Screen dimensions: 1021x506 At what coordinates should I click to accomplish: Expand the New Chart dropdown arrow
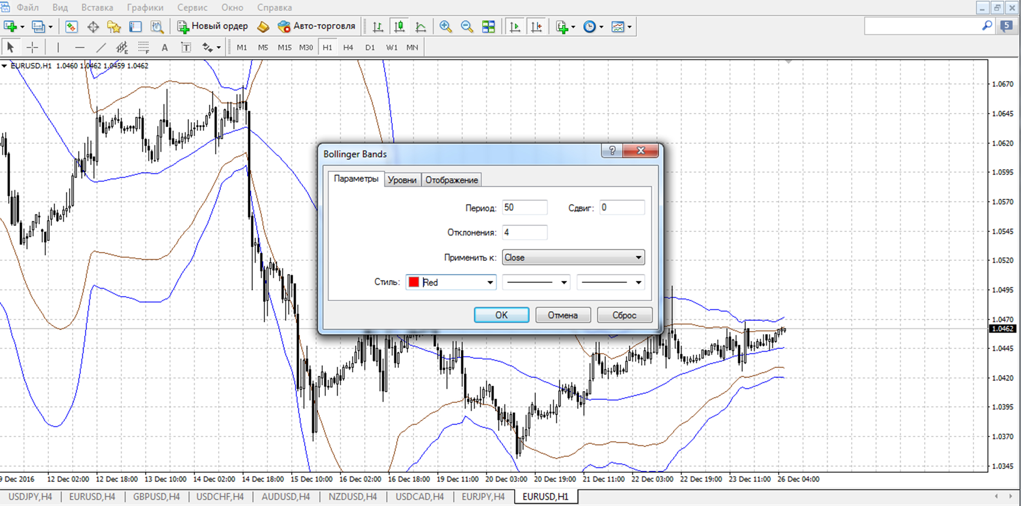(x=22, y=27)
